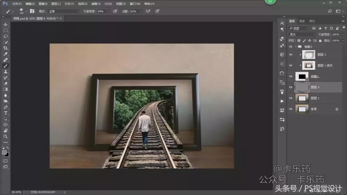The image size is (347, 195).
Task: Hide the 相框 2 group
Action: (x=290, y=47)
